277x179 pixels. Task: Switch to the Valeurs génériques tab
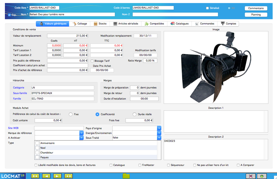(x=52, y=24)
